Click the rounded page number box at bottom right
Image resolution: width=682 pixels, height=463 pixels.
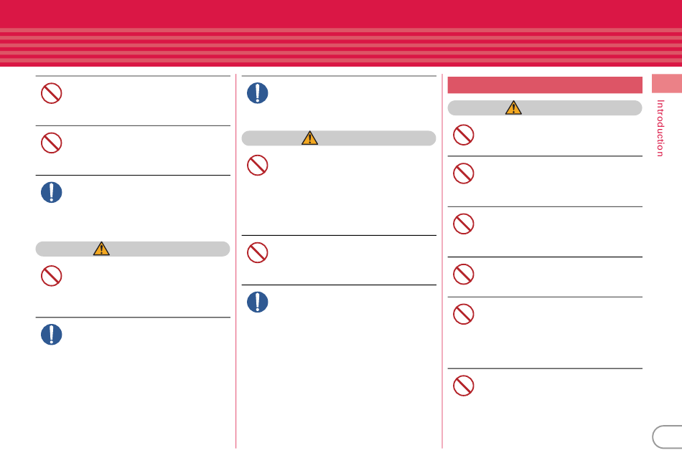pos(667,437)
